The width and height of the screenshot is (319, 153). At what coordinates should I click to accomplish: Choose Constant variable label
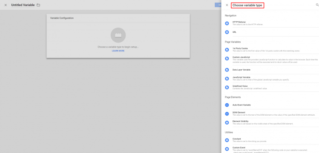[x=236, y=139]
